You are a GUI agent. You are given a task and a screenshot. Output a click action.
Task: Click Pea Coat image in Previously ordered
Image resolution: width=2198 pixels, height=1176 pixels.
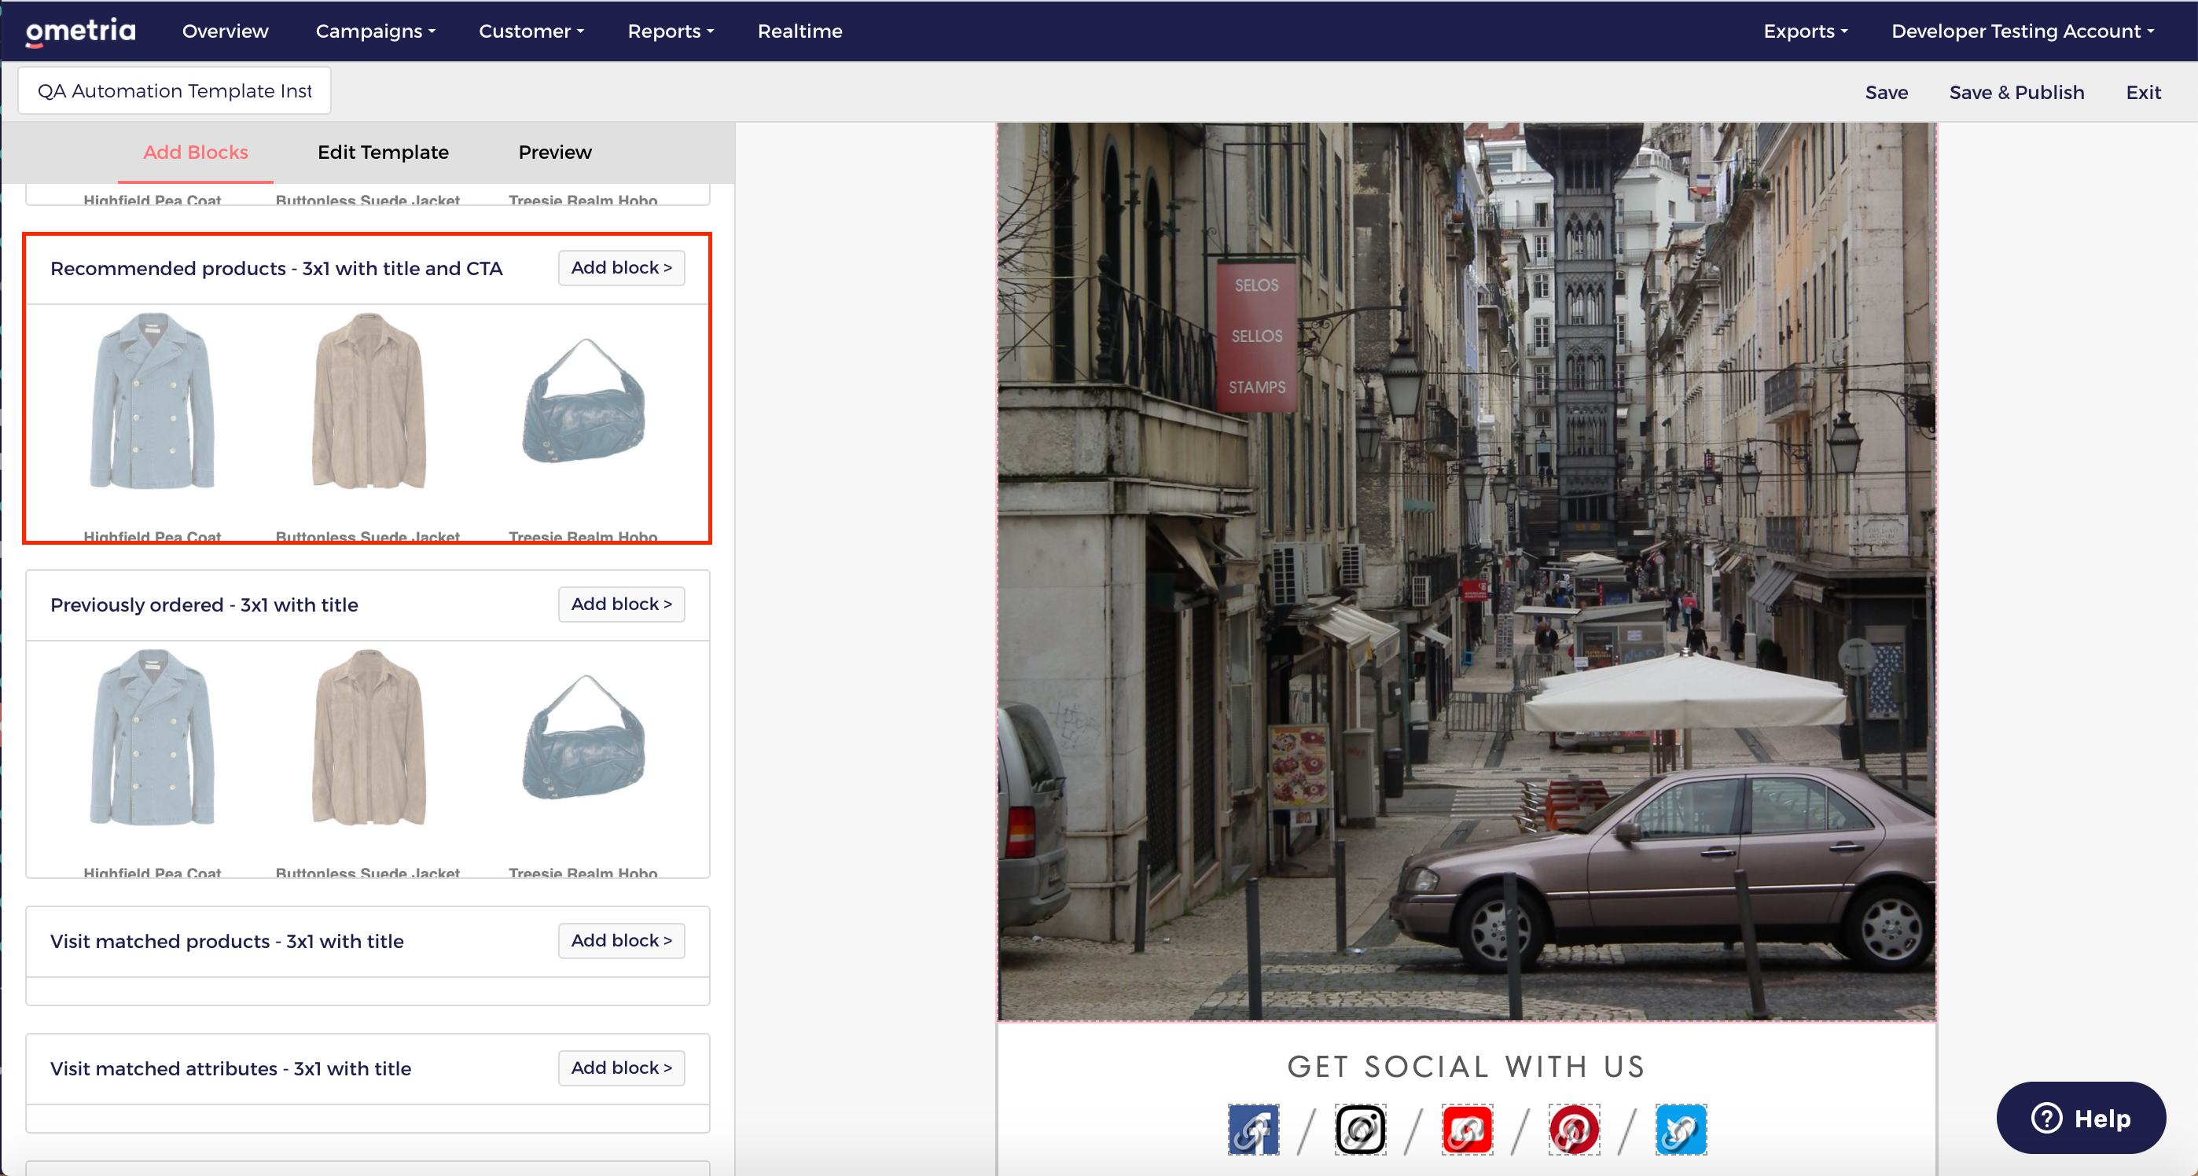point(152,737)
